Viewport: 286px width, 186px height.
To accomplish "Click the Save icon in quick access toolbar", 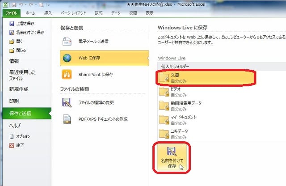I will [15, 4].
